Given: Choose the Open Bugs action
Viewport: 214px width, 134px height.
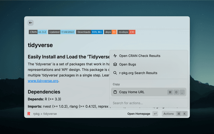Looking at the screenshot, I should [x=128, y=64].
